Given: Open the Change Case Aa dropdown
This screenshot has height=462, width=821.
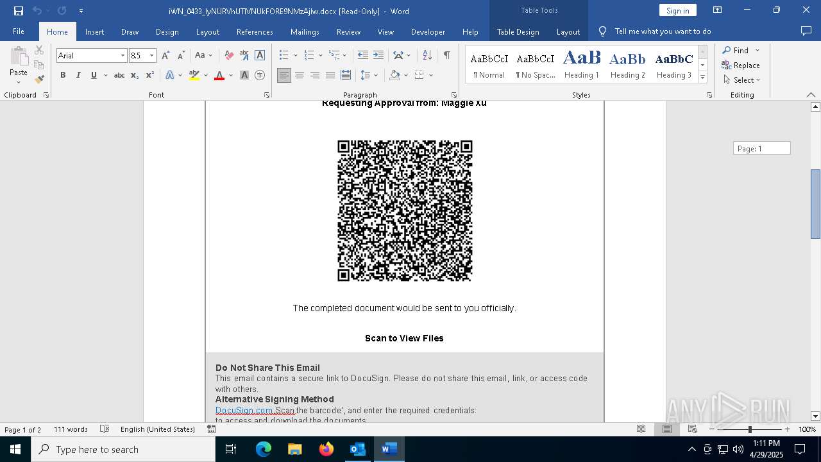Looking at the screenshot, I should point(204,56).
